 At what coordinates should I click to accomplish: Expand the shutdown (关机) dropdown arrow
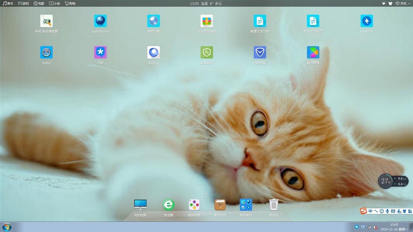[x=409, y=3]
